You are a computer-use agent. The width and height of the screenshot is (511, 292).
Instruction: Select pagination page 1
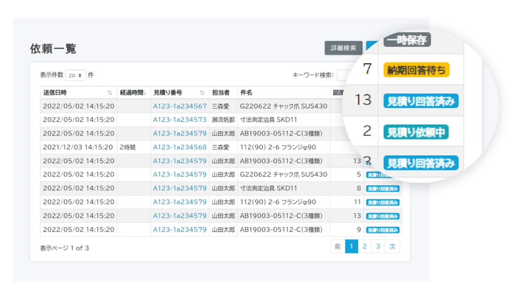point(351,246)
